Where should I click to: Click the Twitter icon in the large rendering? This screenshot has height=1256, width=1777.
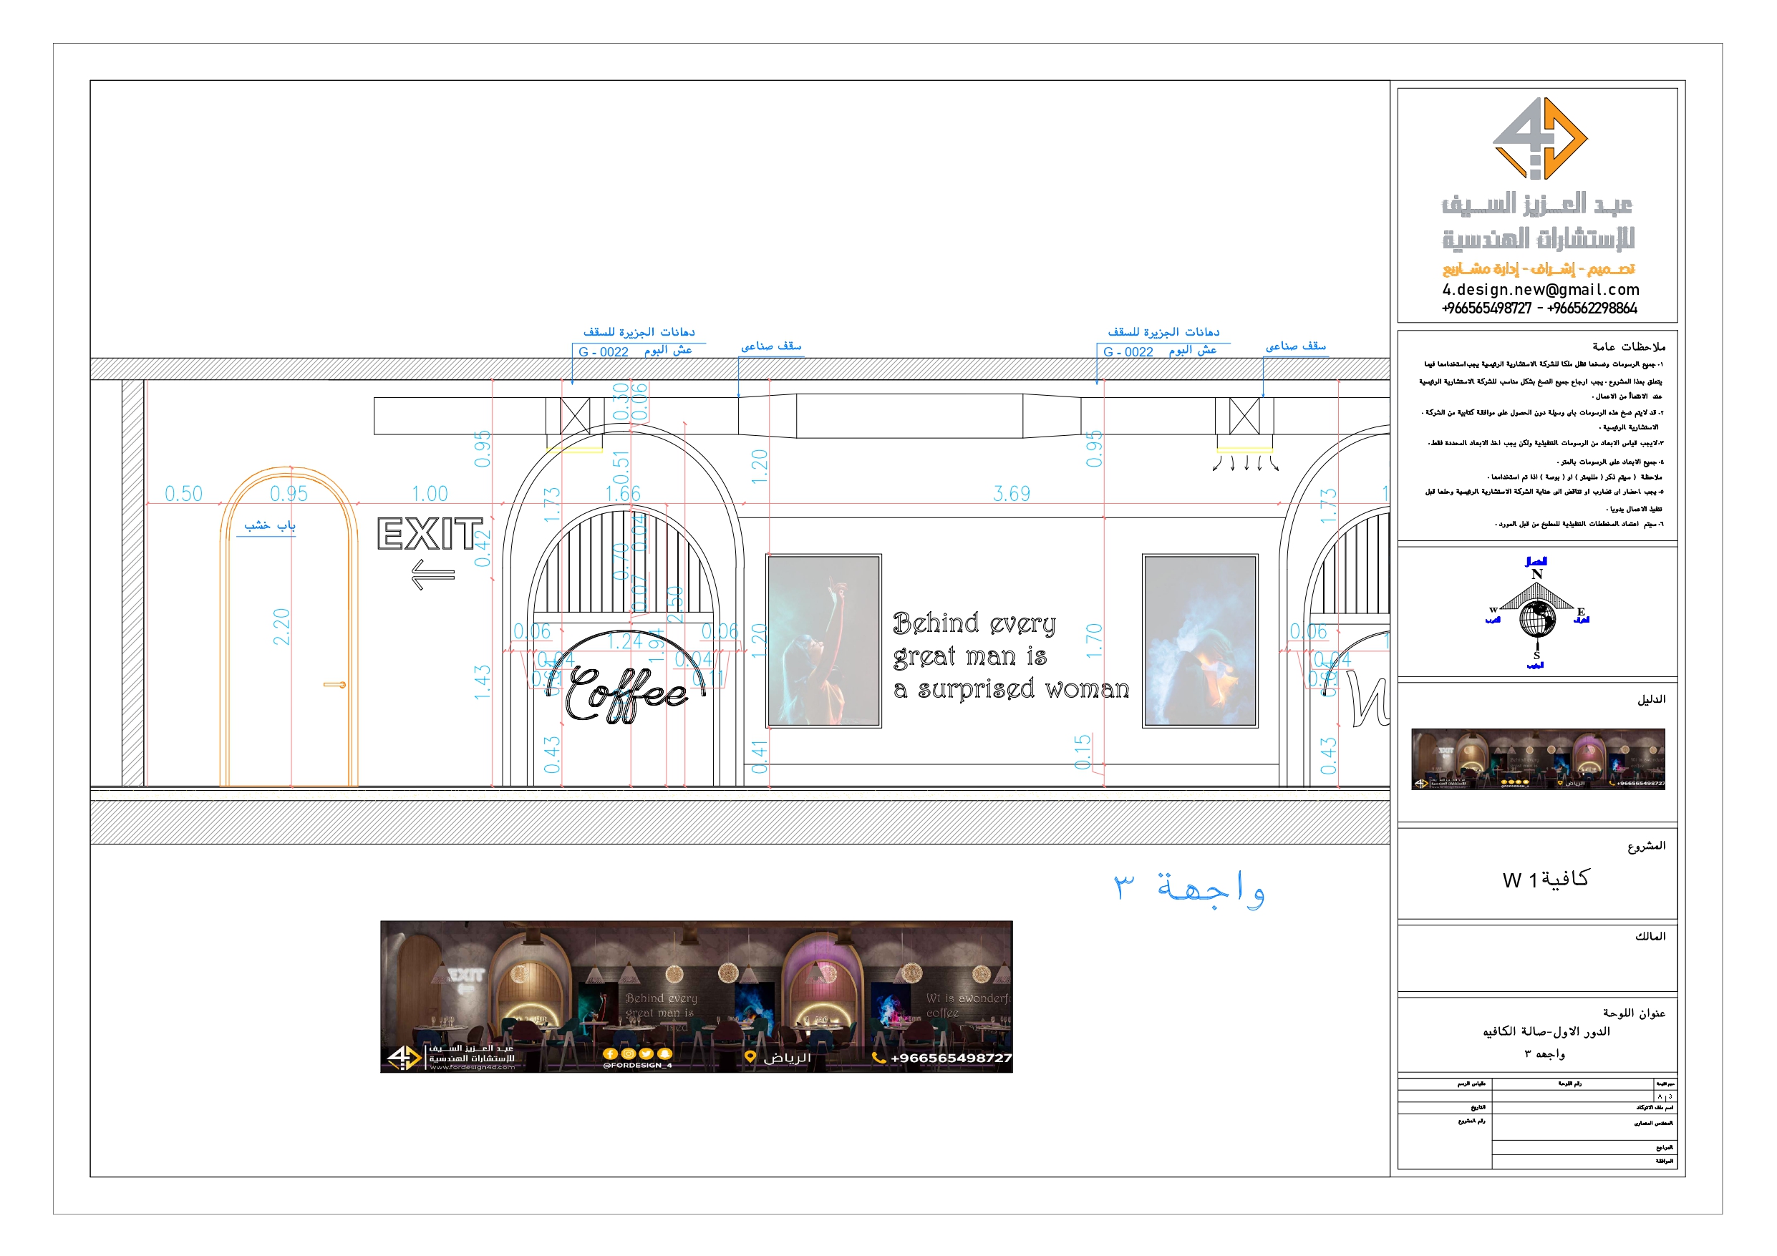coord(646,1053)
